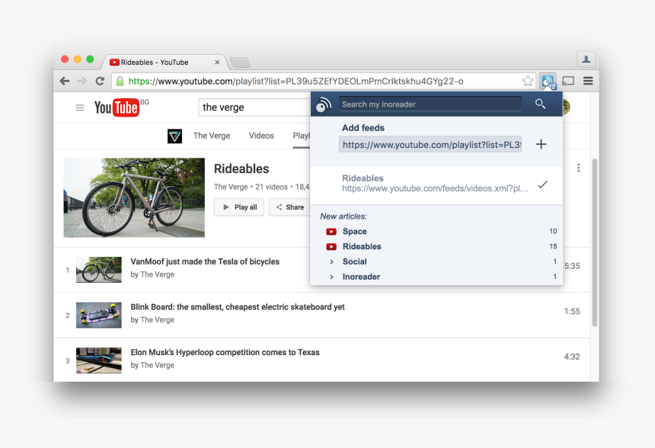Click the Share button
Image resolution: width=655 pixels, height=448 pixels.
(x=289, y=207)
